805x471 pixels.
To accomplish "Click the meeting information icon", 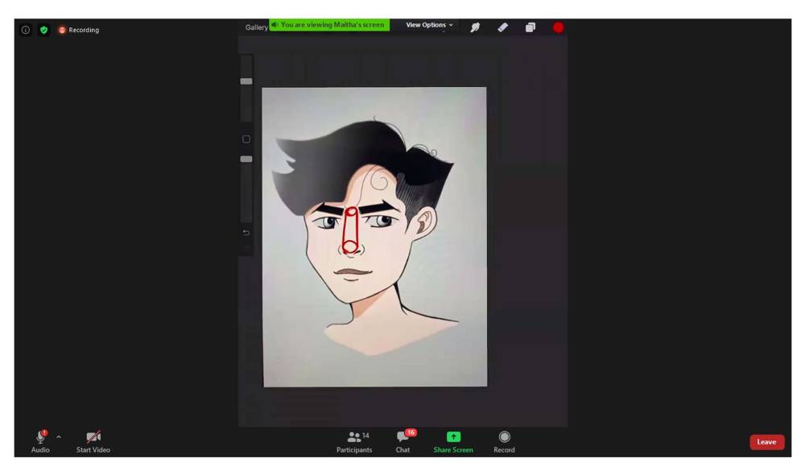I will (26, 30).
